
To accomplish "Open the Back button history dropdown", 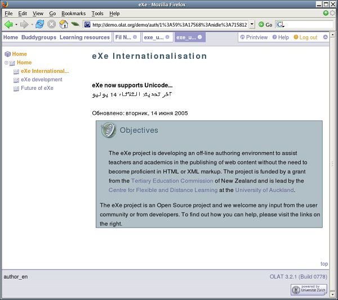I will pos(16,25).
